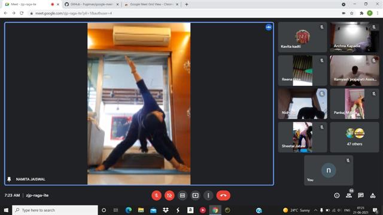This screenshot has height=215, width=383.
Task: Open the chat messages panel icon
Action: 361,195
